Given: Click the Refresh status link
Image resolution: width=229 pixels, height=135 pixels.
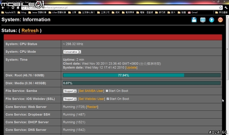Looking at the screenshot, I should [30, 31].
